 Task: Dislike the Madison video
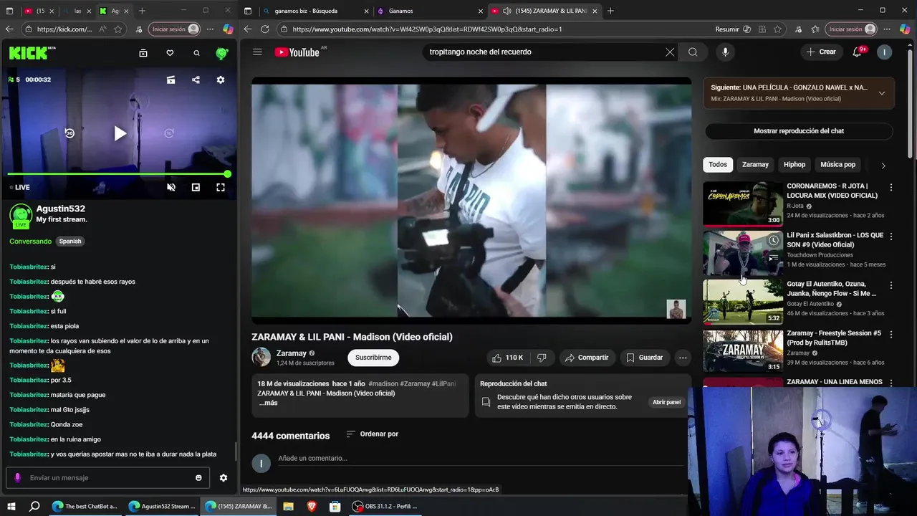[x=542, y=358]
